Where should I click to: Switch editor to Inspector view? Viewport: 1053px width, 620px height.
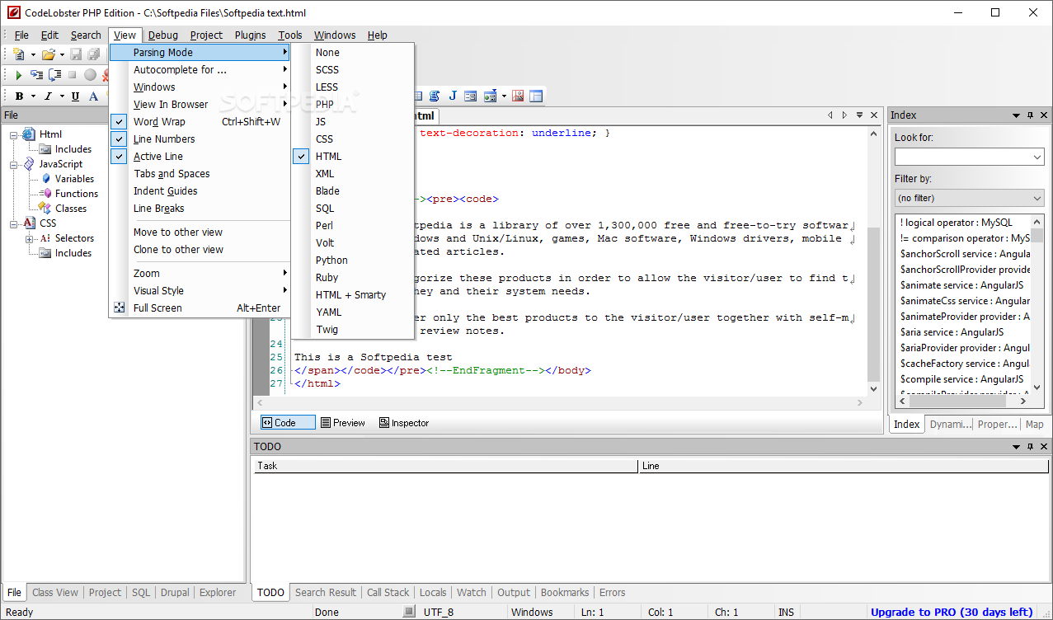404,423
